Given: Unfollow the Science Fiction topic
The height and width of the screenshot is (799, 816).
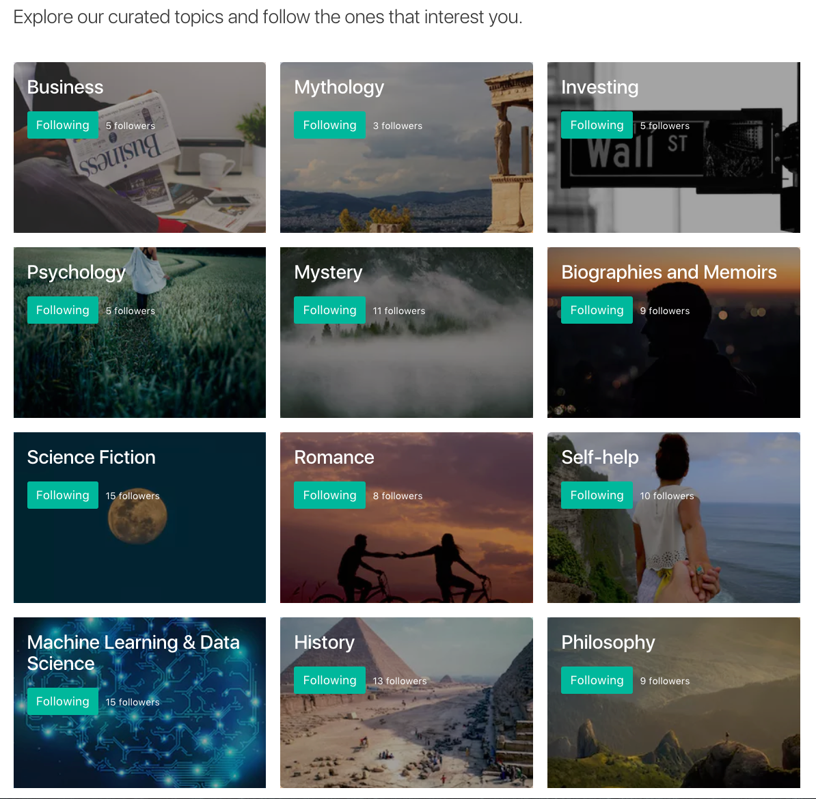Looking at the screenshot, I should tap(62, 495).
